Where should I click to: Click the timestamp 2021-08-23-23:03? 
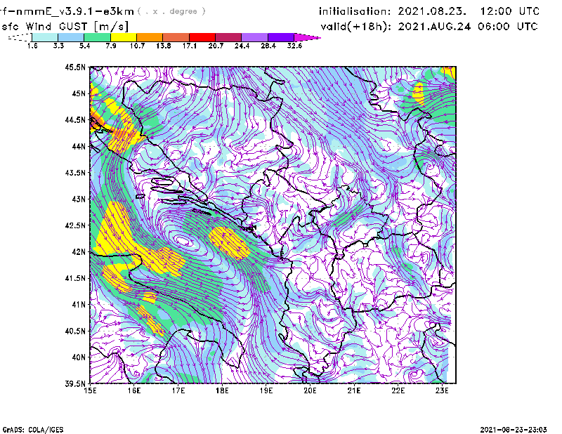(514, 430)
